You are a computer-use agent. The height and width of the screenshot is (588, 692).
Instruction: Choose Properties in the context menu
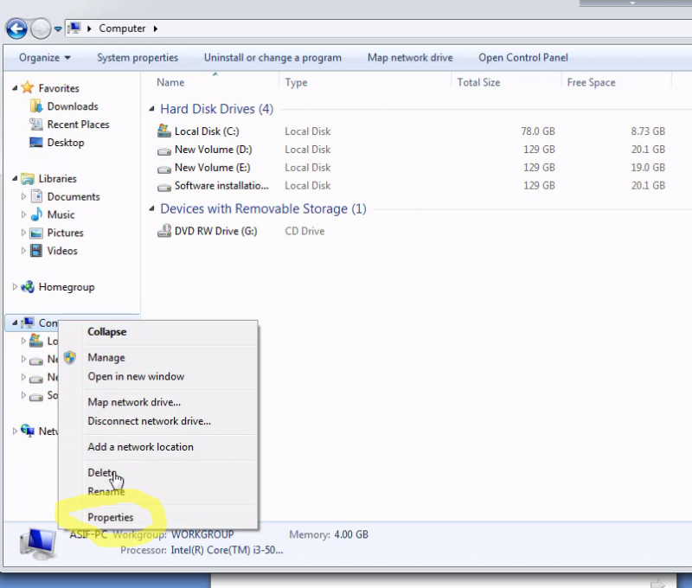point(111,517)
